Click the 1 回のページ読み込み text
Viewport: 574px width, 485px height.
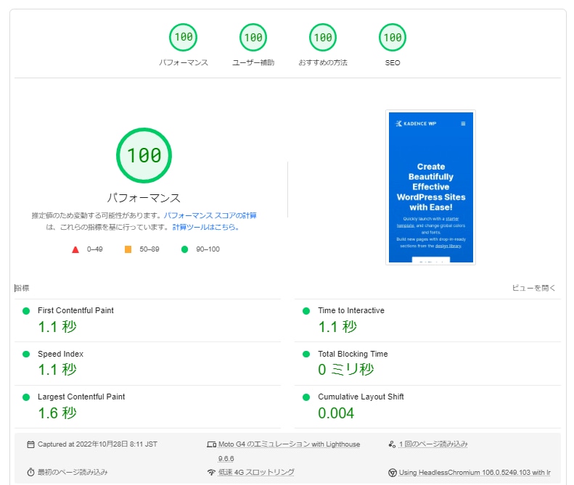[x=433, y=444]
